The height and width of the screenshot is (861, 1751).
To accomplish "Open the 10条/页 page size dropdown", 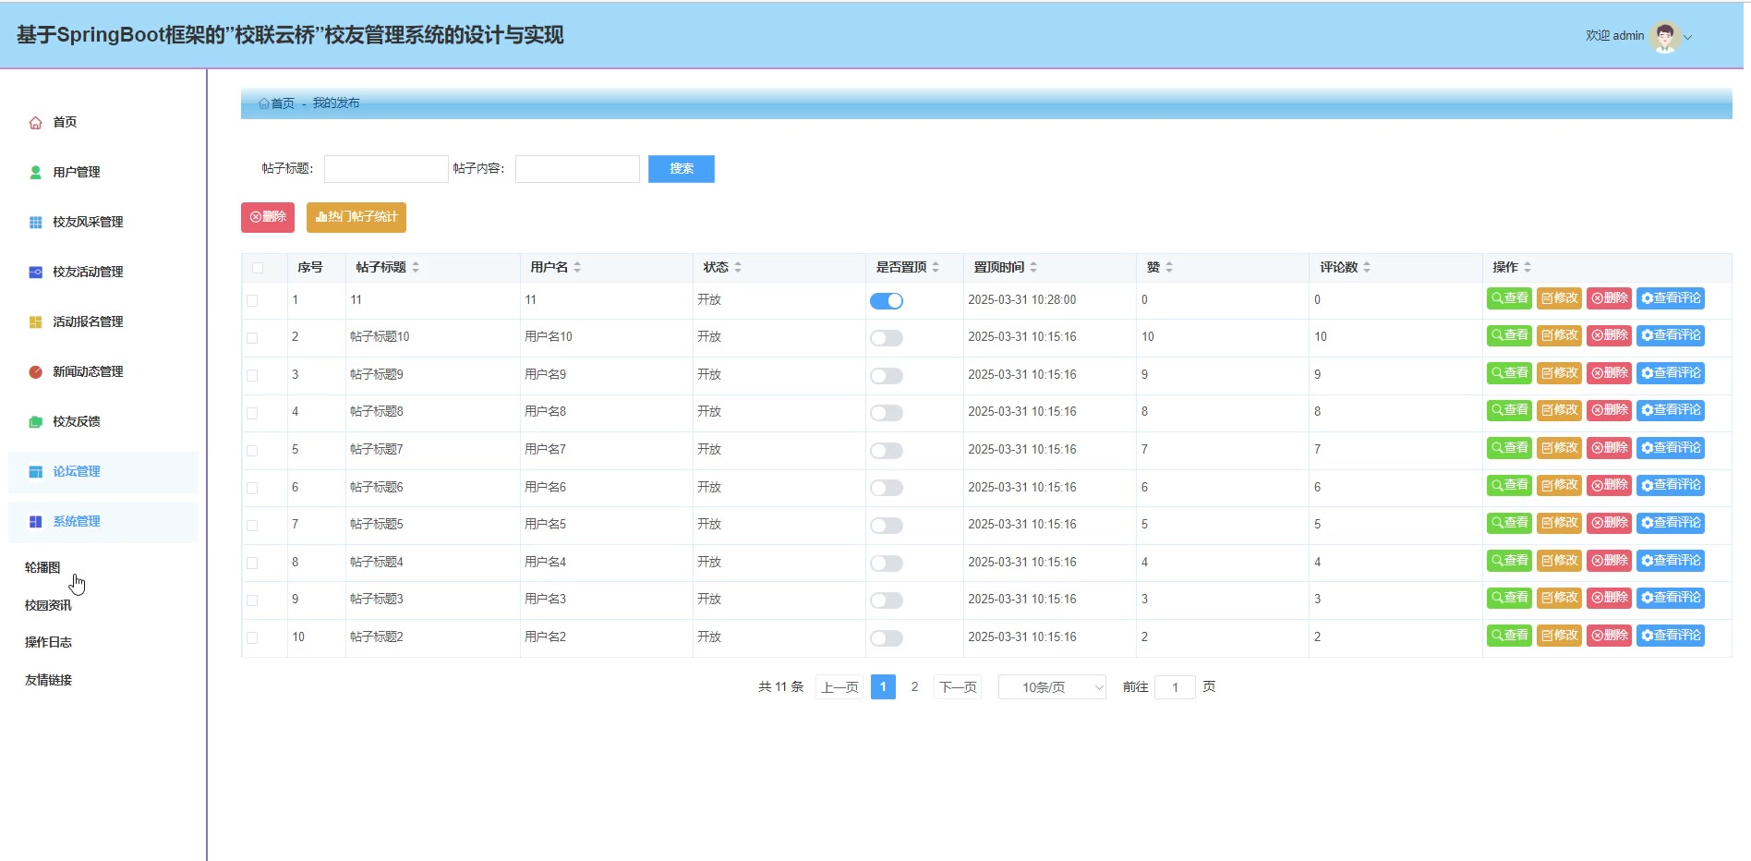I will [1052, 687].
